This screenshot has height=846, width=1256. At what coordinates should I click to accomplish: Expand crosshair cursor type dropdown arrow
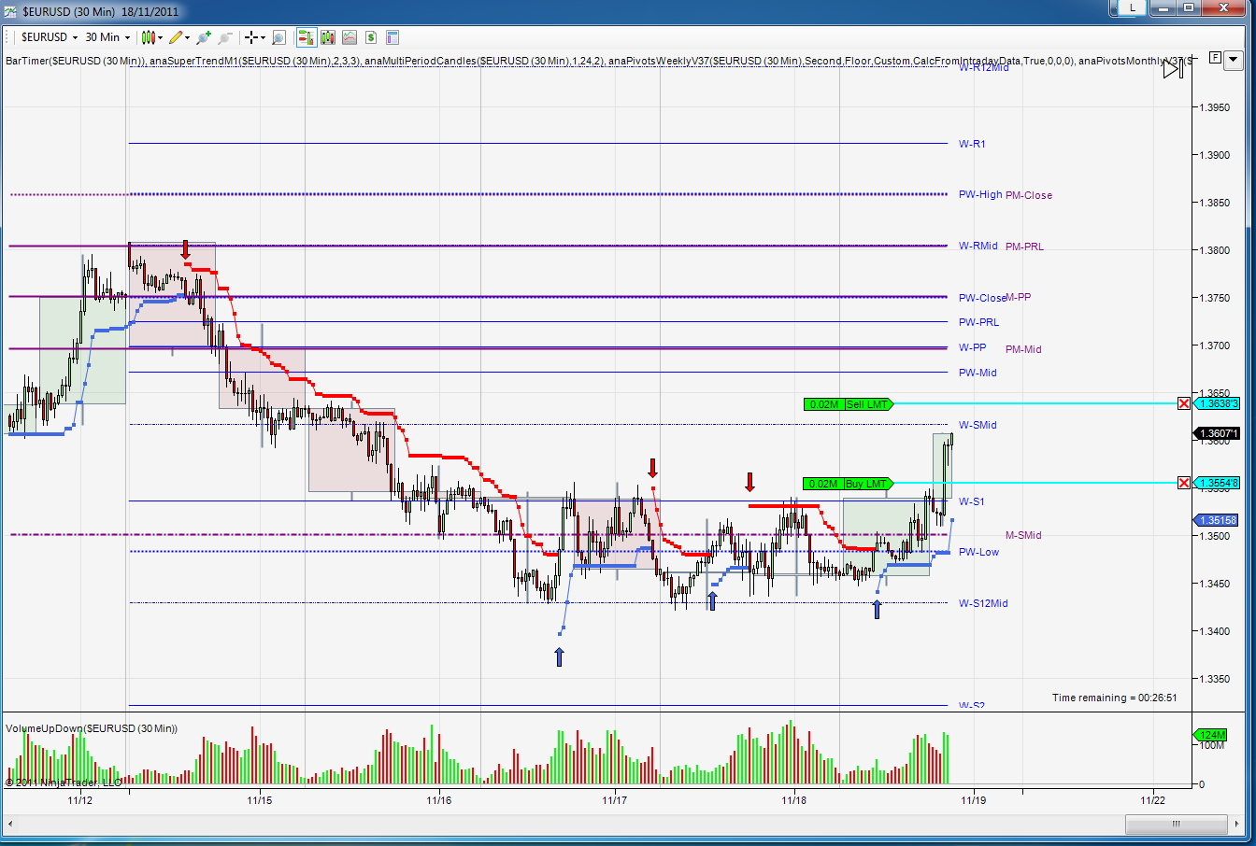263,37
